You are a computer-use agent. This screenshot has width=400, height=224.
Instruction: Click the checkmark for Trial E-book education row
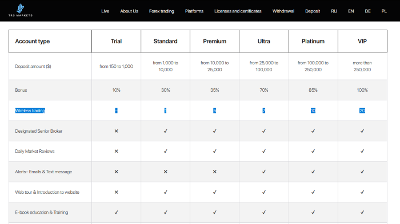point(117,212)
